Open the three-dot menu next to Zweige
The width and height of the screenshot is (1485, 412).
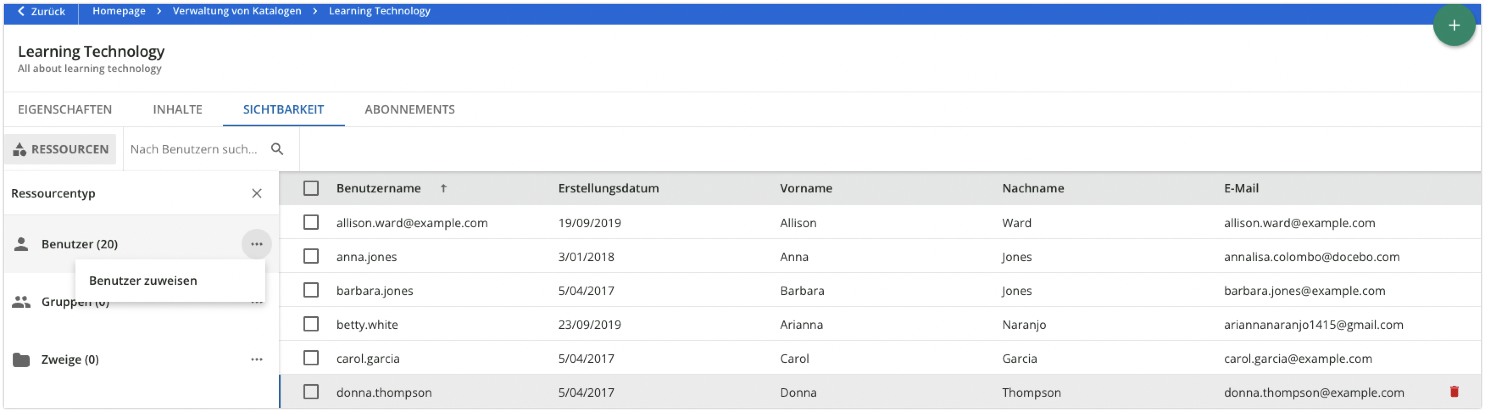(256, 359)
